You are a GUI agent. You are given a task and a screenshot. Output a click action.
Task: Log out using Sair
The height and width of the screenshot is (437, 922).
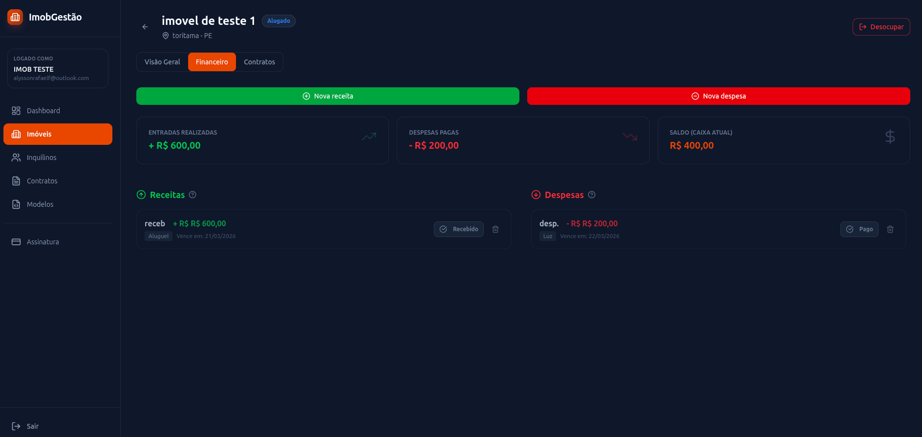pyautogui.click(x=32, y=426)
